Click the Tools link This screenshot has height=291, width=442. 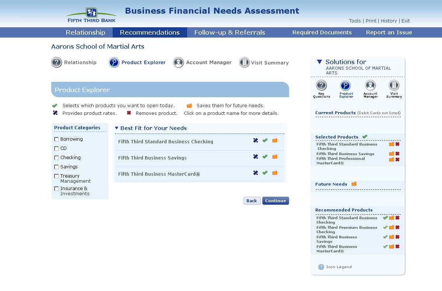click(355, 21)
